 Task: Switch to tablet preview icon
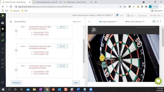point(158,21)
